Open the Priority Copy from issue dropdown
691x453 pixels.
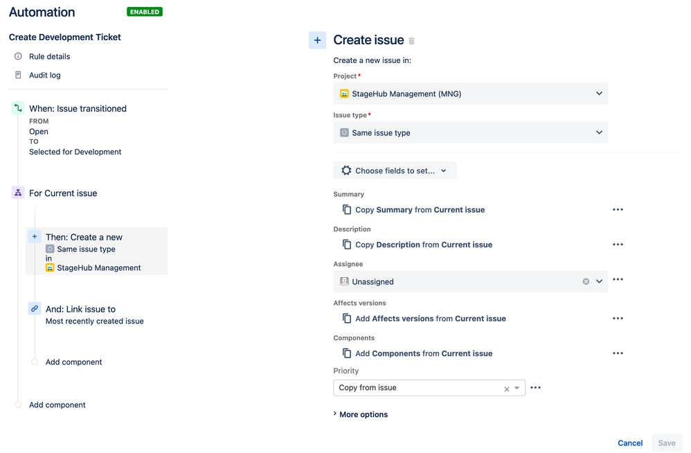click(429, 388)
